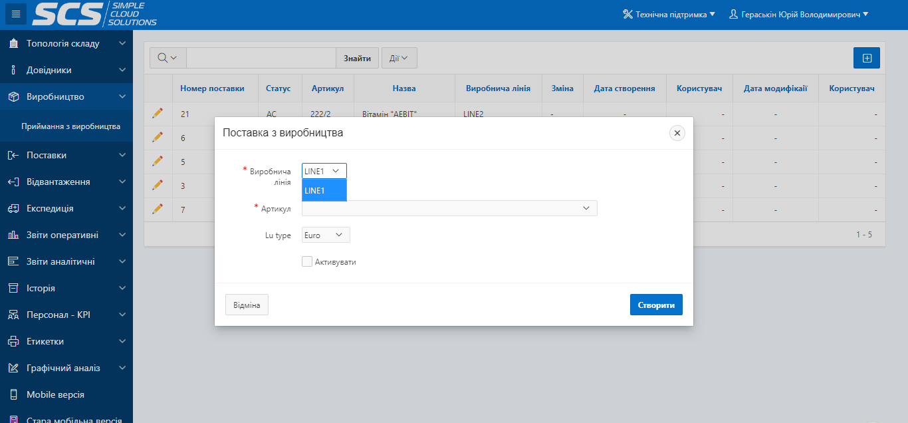Edit row 21 with pencil icon
Screen dimensions: 908x423
pyautogui.click(x=158, y=113)
